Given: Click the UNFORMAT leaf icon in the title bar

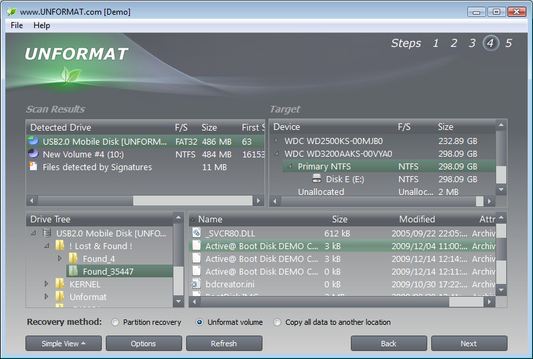Looking at the screenshot, I should [x=11, y=11].
